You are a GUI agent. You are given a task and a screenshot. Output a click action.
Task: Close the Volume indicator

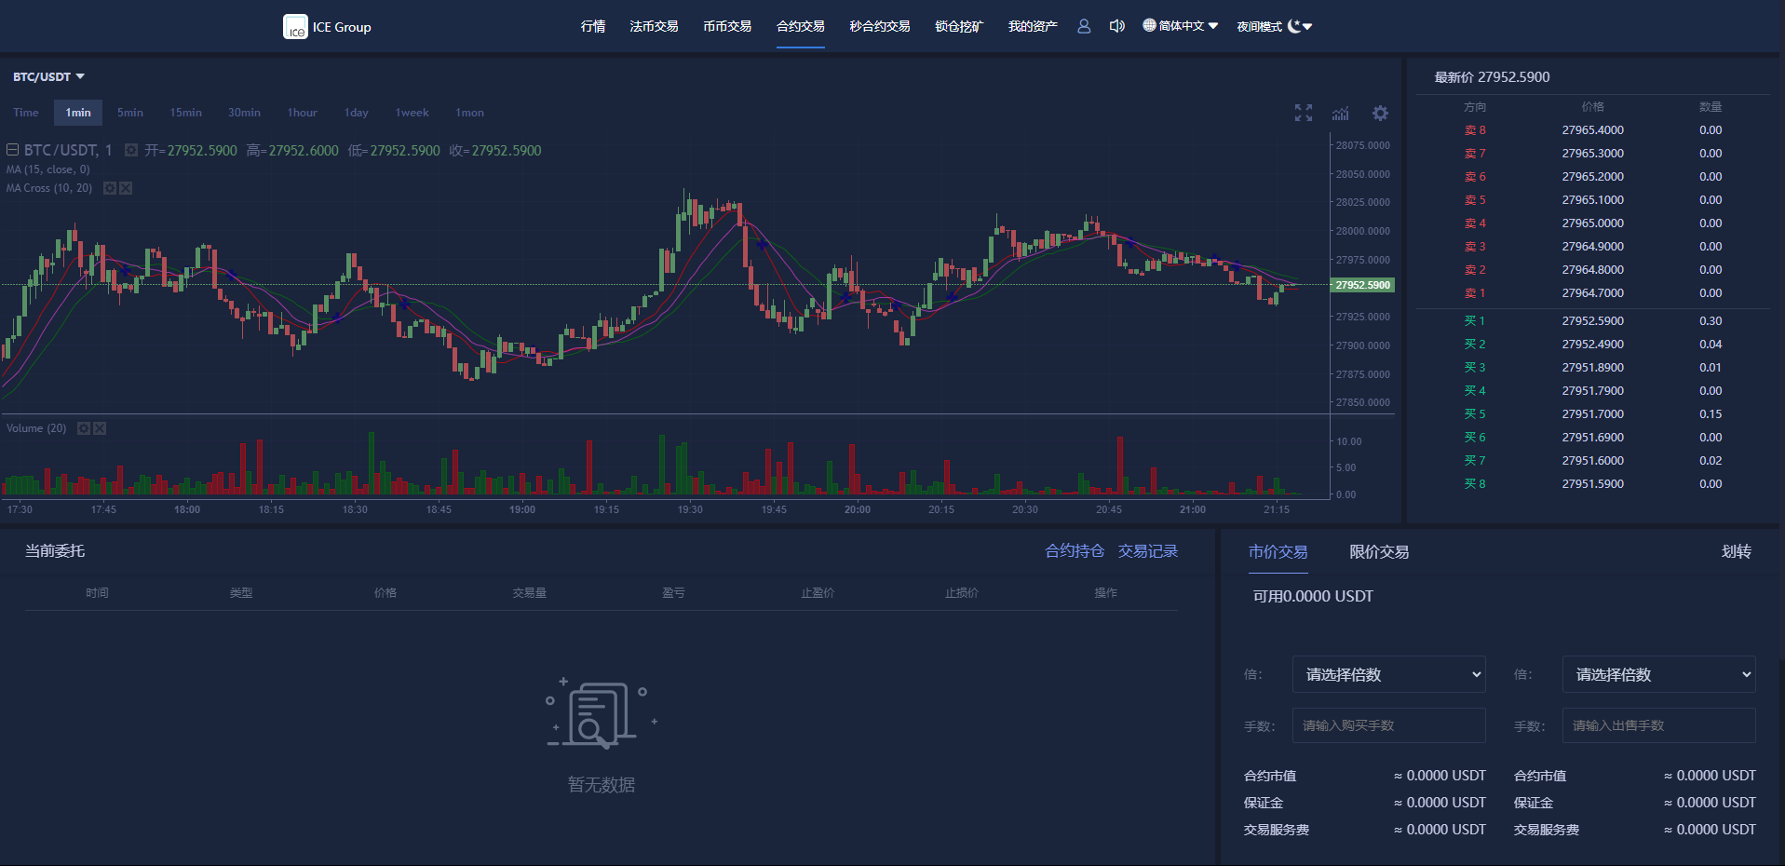coord(100,428)
